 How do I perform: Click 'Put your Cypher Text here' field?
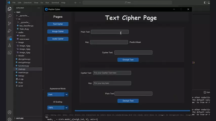112,73
